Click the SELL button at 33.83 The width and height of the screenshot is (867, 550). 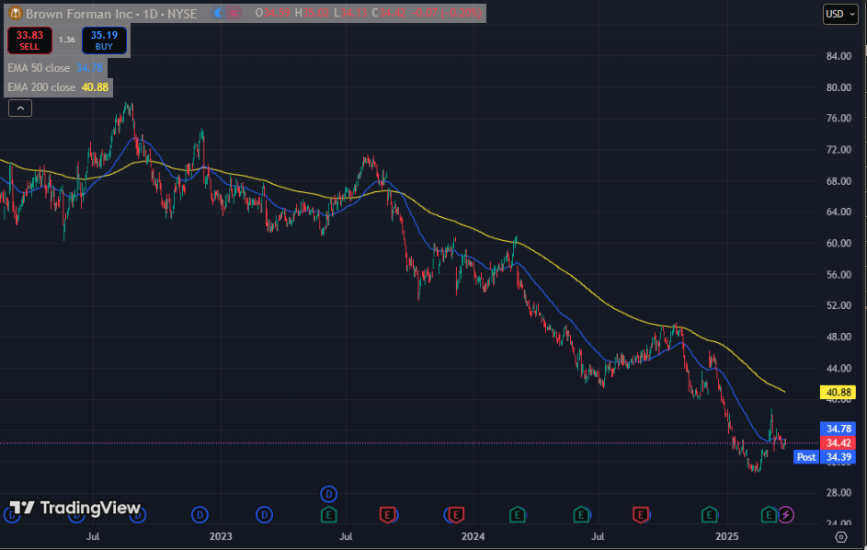coord(29,40)
